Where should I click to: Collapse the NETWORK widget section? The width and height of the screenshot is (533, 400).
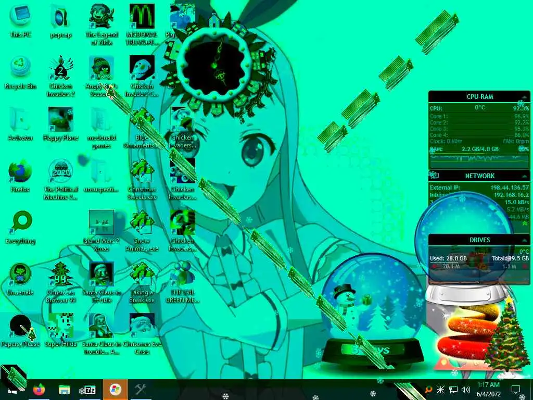pos(525,176)
